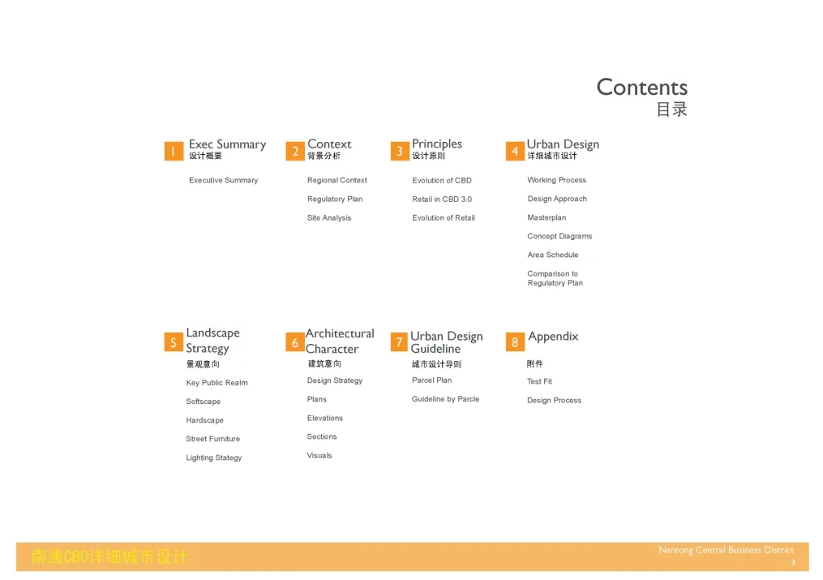The height and width of the screenshot is (580, 823).
Task: Click the Working Process entry
Action: (557, 180)
